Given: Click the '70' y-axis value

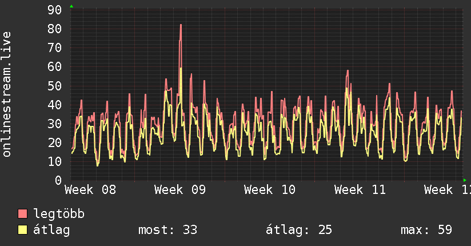Looking at the screenshot, I should [54, 48].
